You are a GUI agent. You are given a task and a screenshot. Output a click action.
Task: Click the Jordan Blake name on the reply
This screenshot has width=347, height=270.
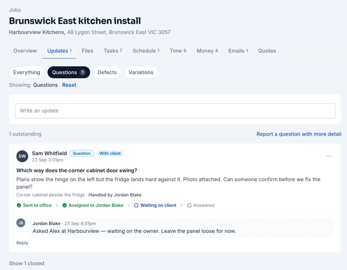(47, 223)
